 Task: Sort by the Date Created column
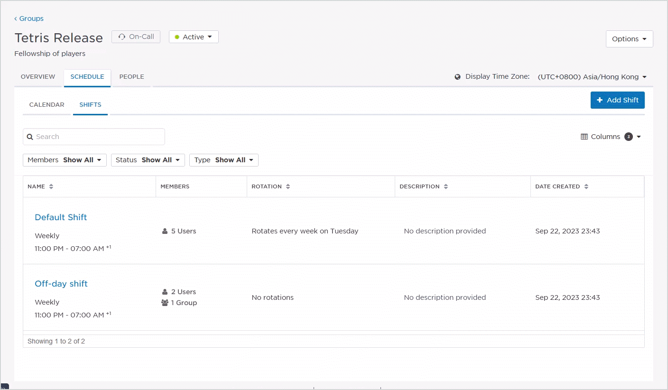(586, 186)
